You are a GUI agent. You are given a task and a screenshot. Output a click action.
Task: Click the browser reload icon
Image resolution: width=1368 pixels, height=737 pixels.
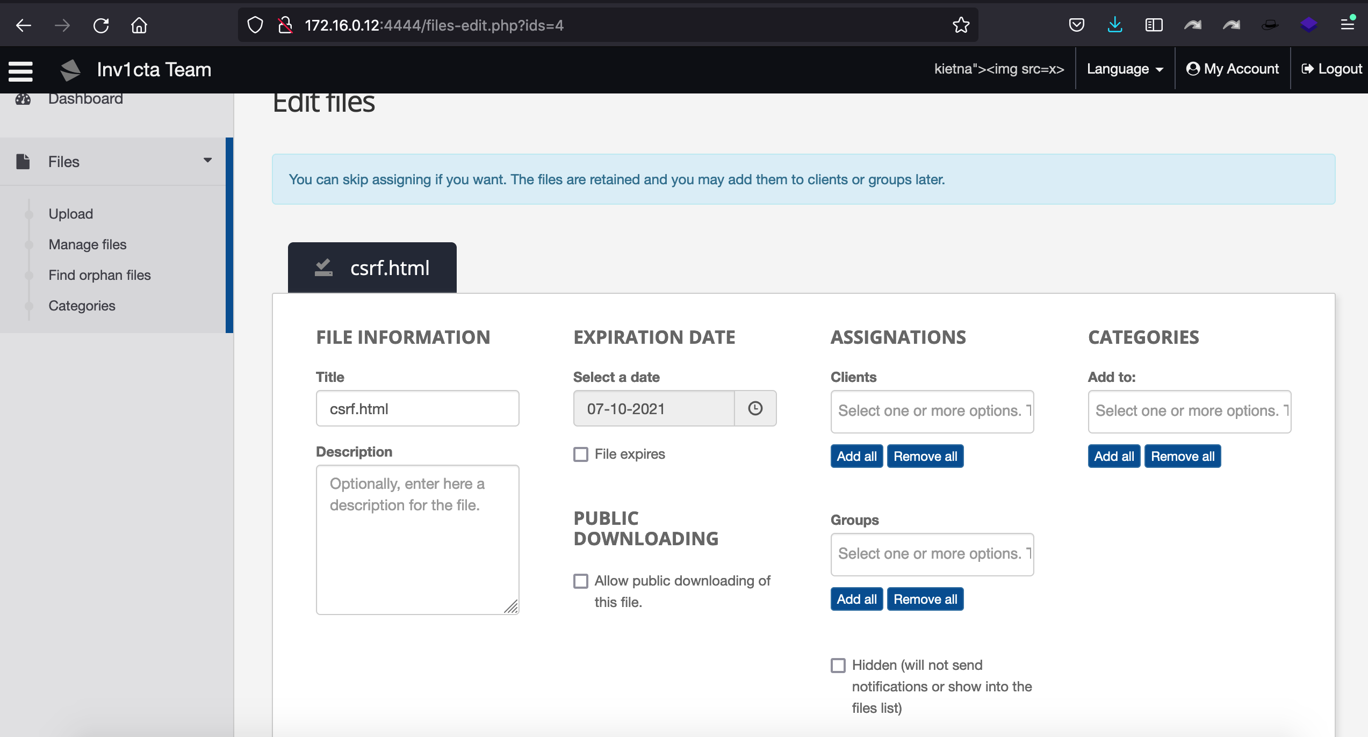point(101,25)
